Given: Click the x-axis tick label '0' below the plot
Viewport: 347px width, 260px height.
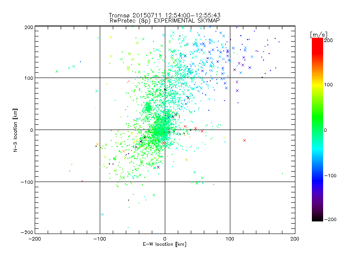Looking at the screenshot, I should pyautogui.click(x=165, y=239).
